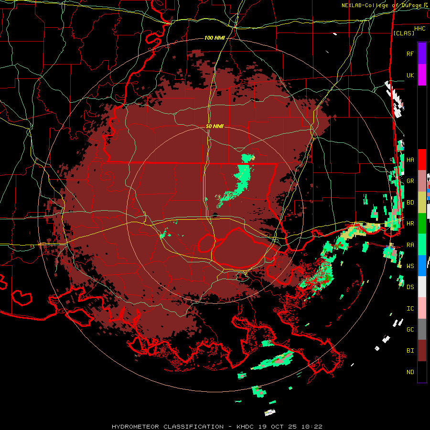The width and height of the screenshot is (430, 430).
Task: Click the IC legend label
Action: [410, 308]
